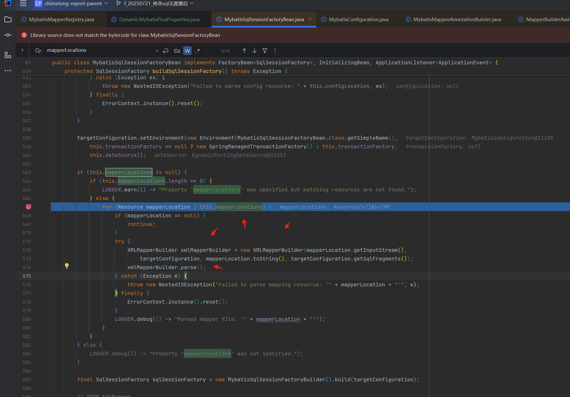Go to next search occurrence arrow
The width and height of the screenshot is (570, 397).
[x=254, y=51]
